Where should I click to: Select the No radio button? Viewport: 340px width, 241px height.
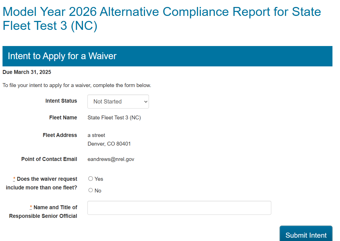91,190
